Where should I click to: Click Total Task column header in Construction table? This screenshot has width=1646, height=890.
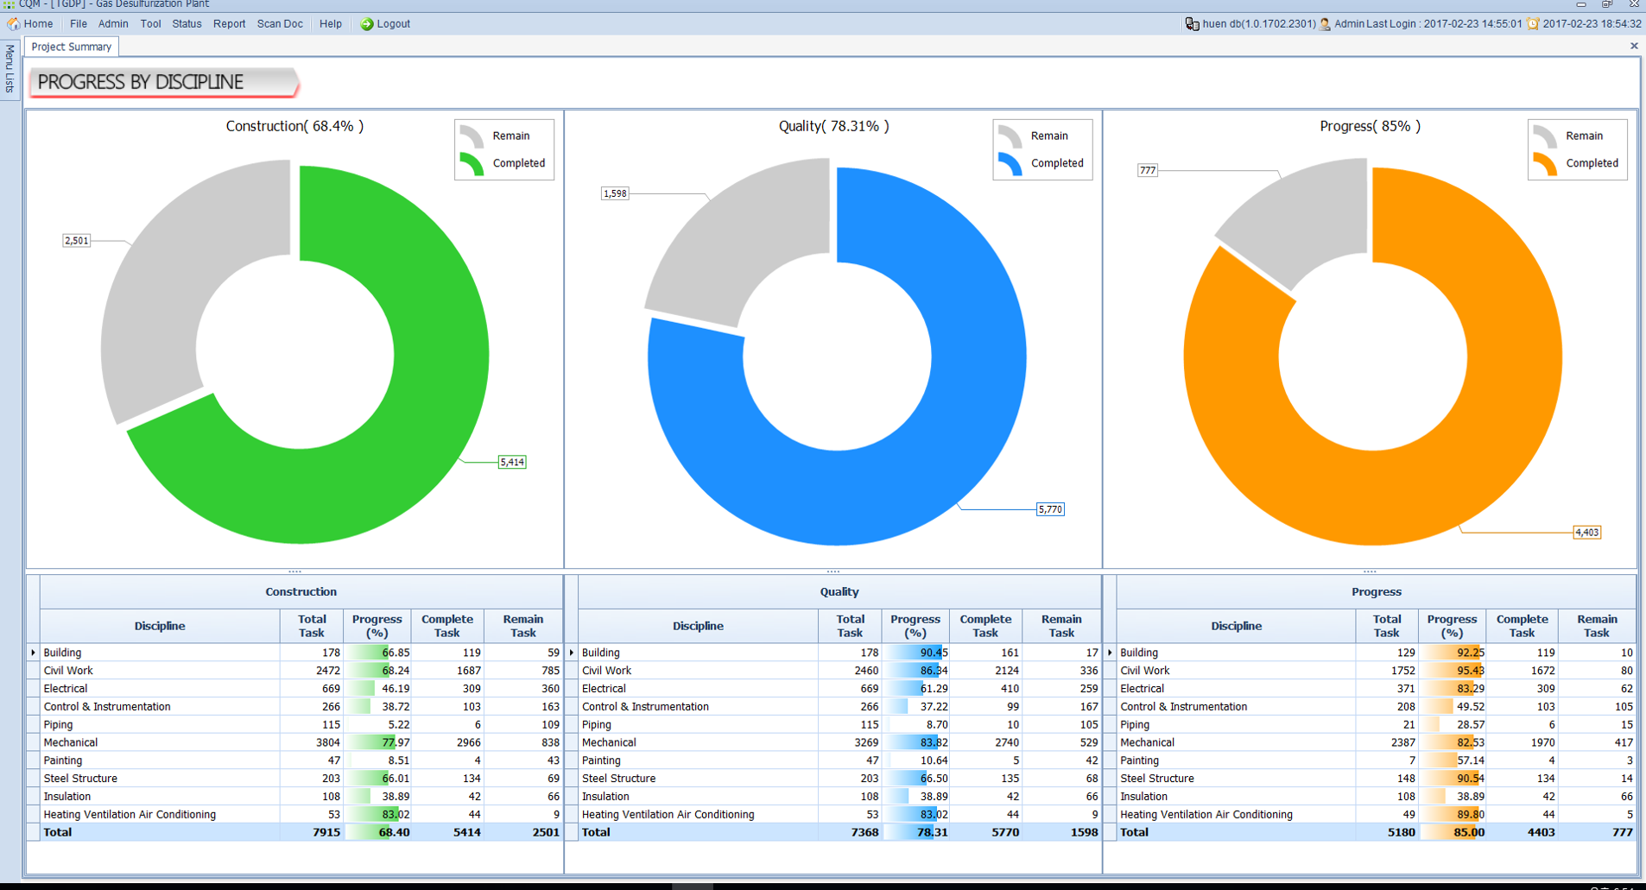tap(312, 626)
